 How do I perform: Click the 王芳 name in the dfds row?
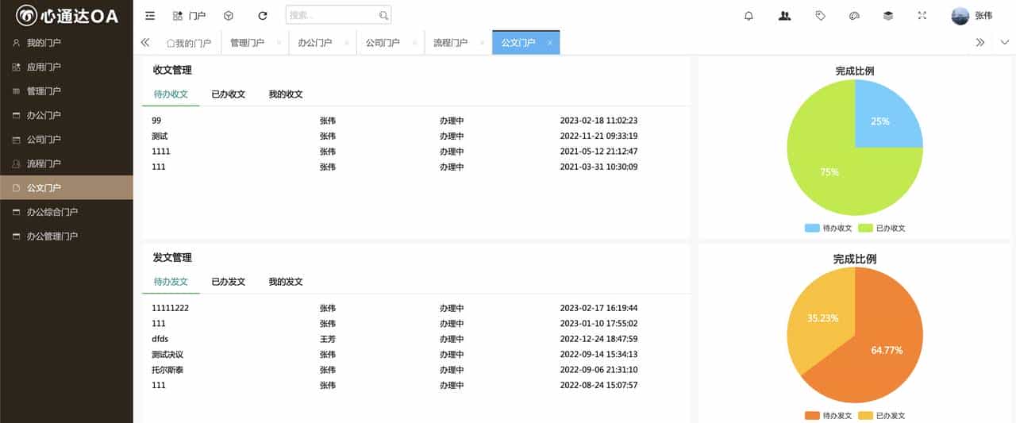click(328, 339)
